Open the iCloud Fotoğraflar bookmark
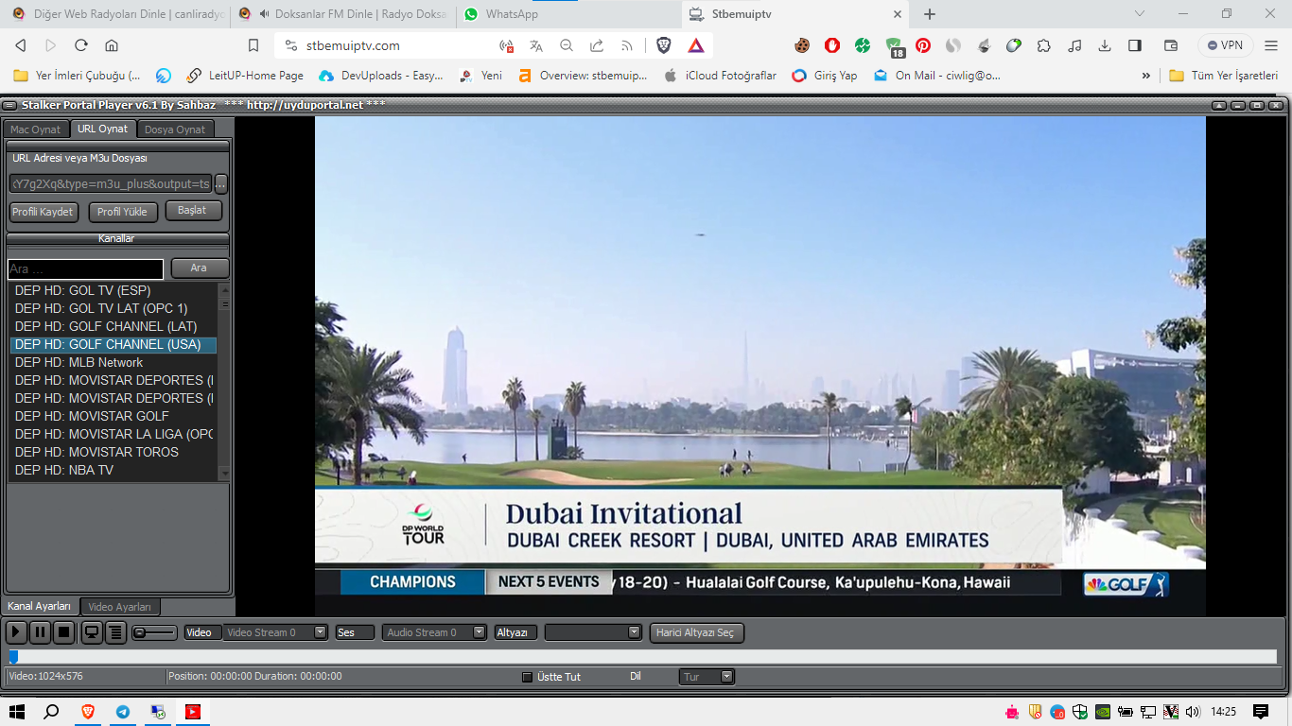 [x=720, y=76]
